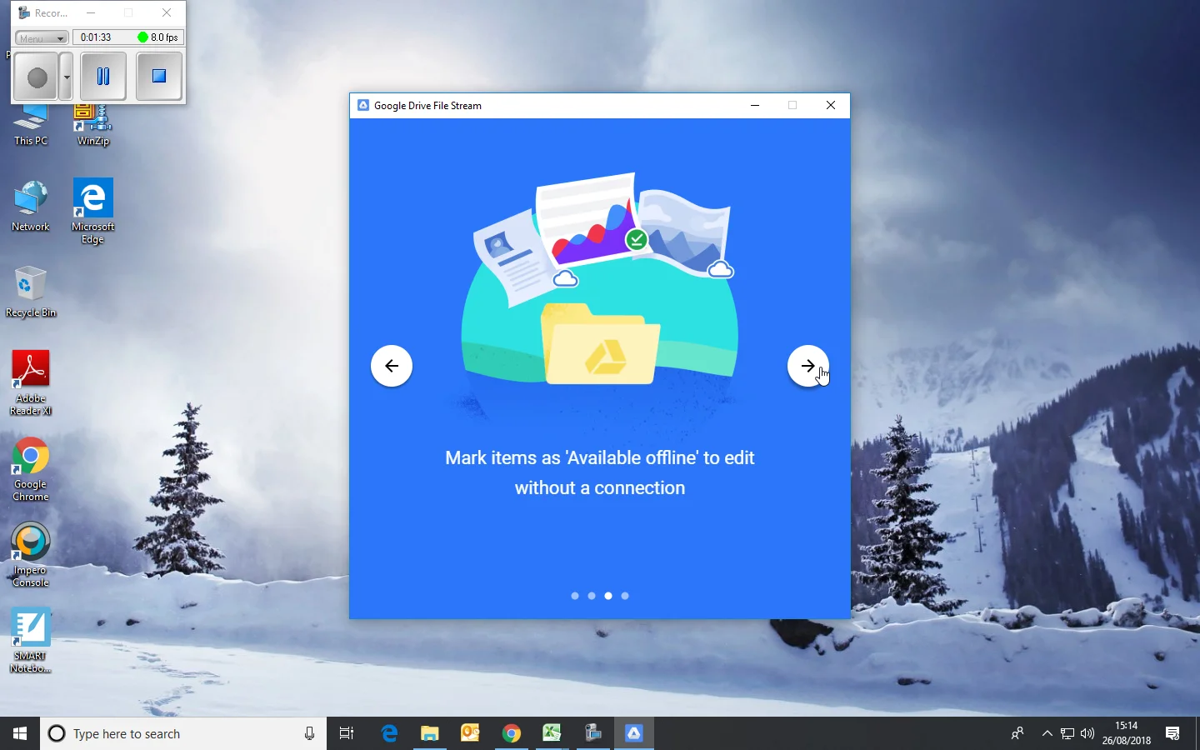Select the Adobe Reader XI shortcut

[31, 383]
